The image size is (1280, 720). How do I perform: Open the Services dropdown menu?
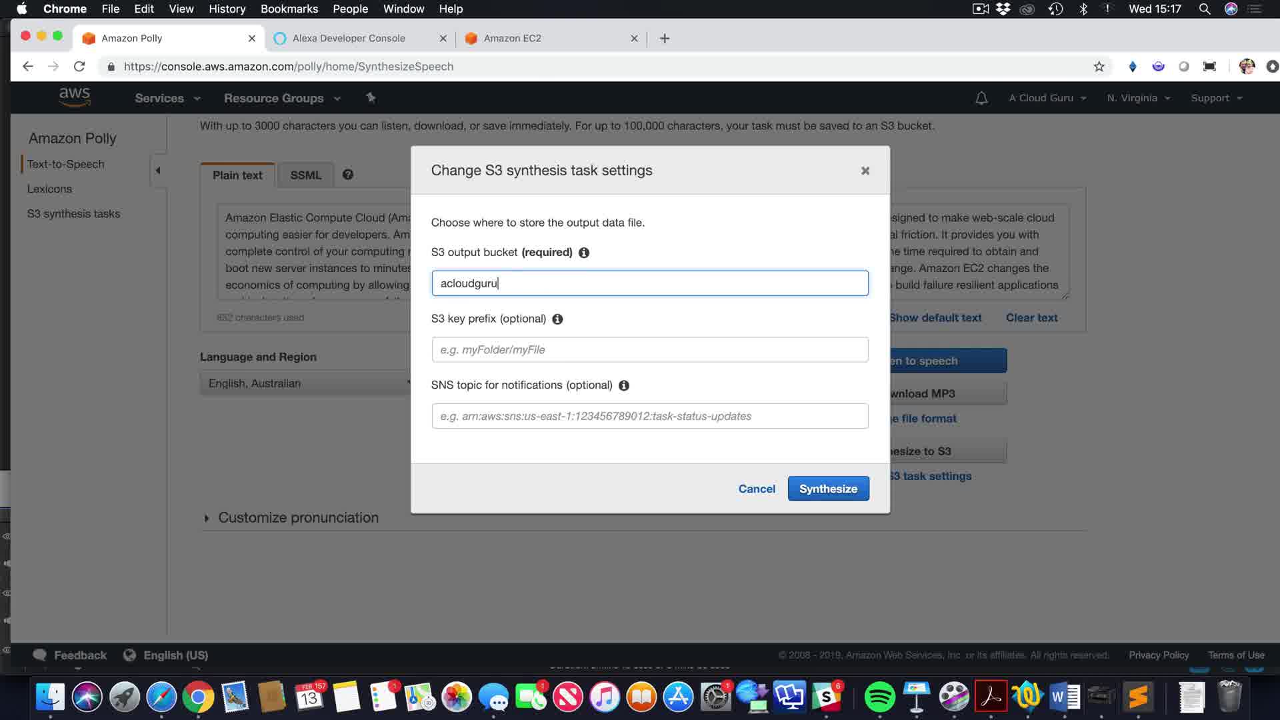(x=167, y=98)
